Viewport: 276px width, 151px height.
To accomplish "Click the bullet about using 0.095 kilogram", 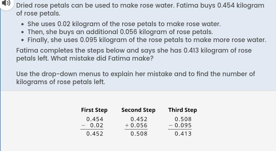I will click(146, 40).
